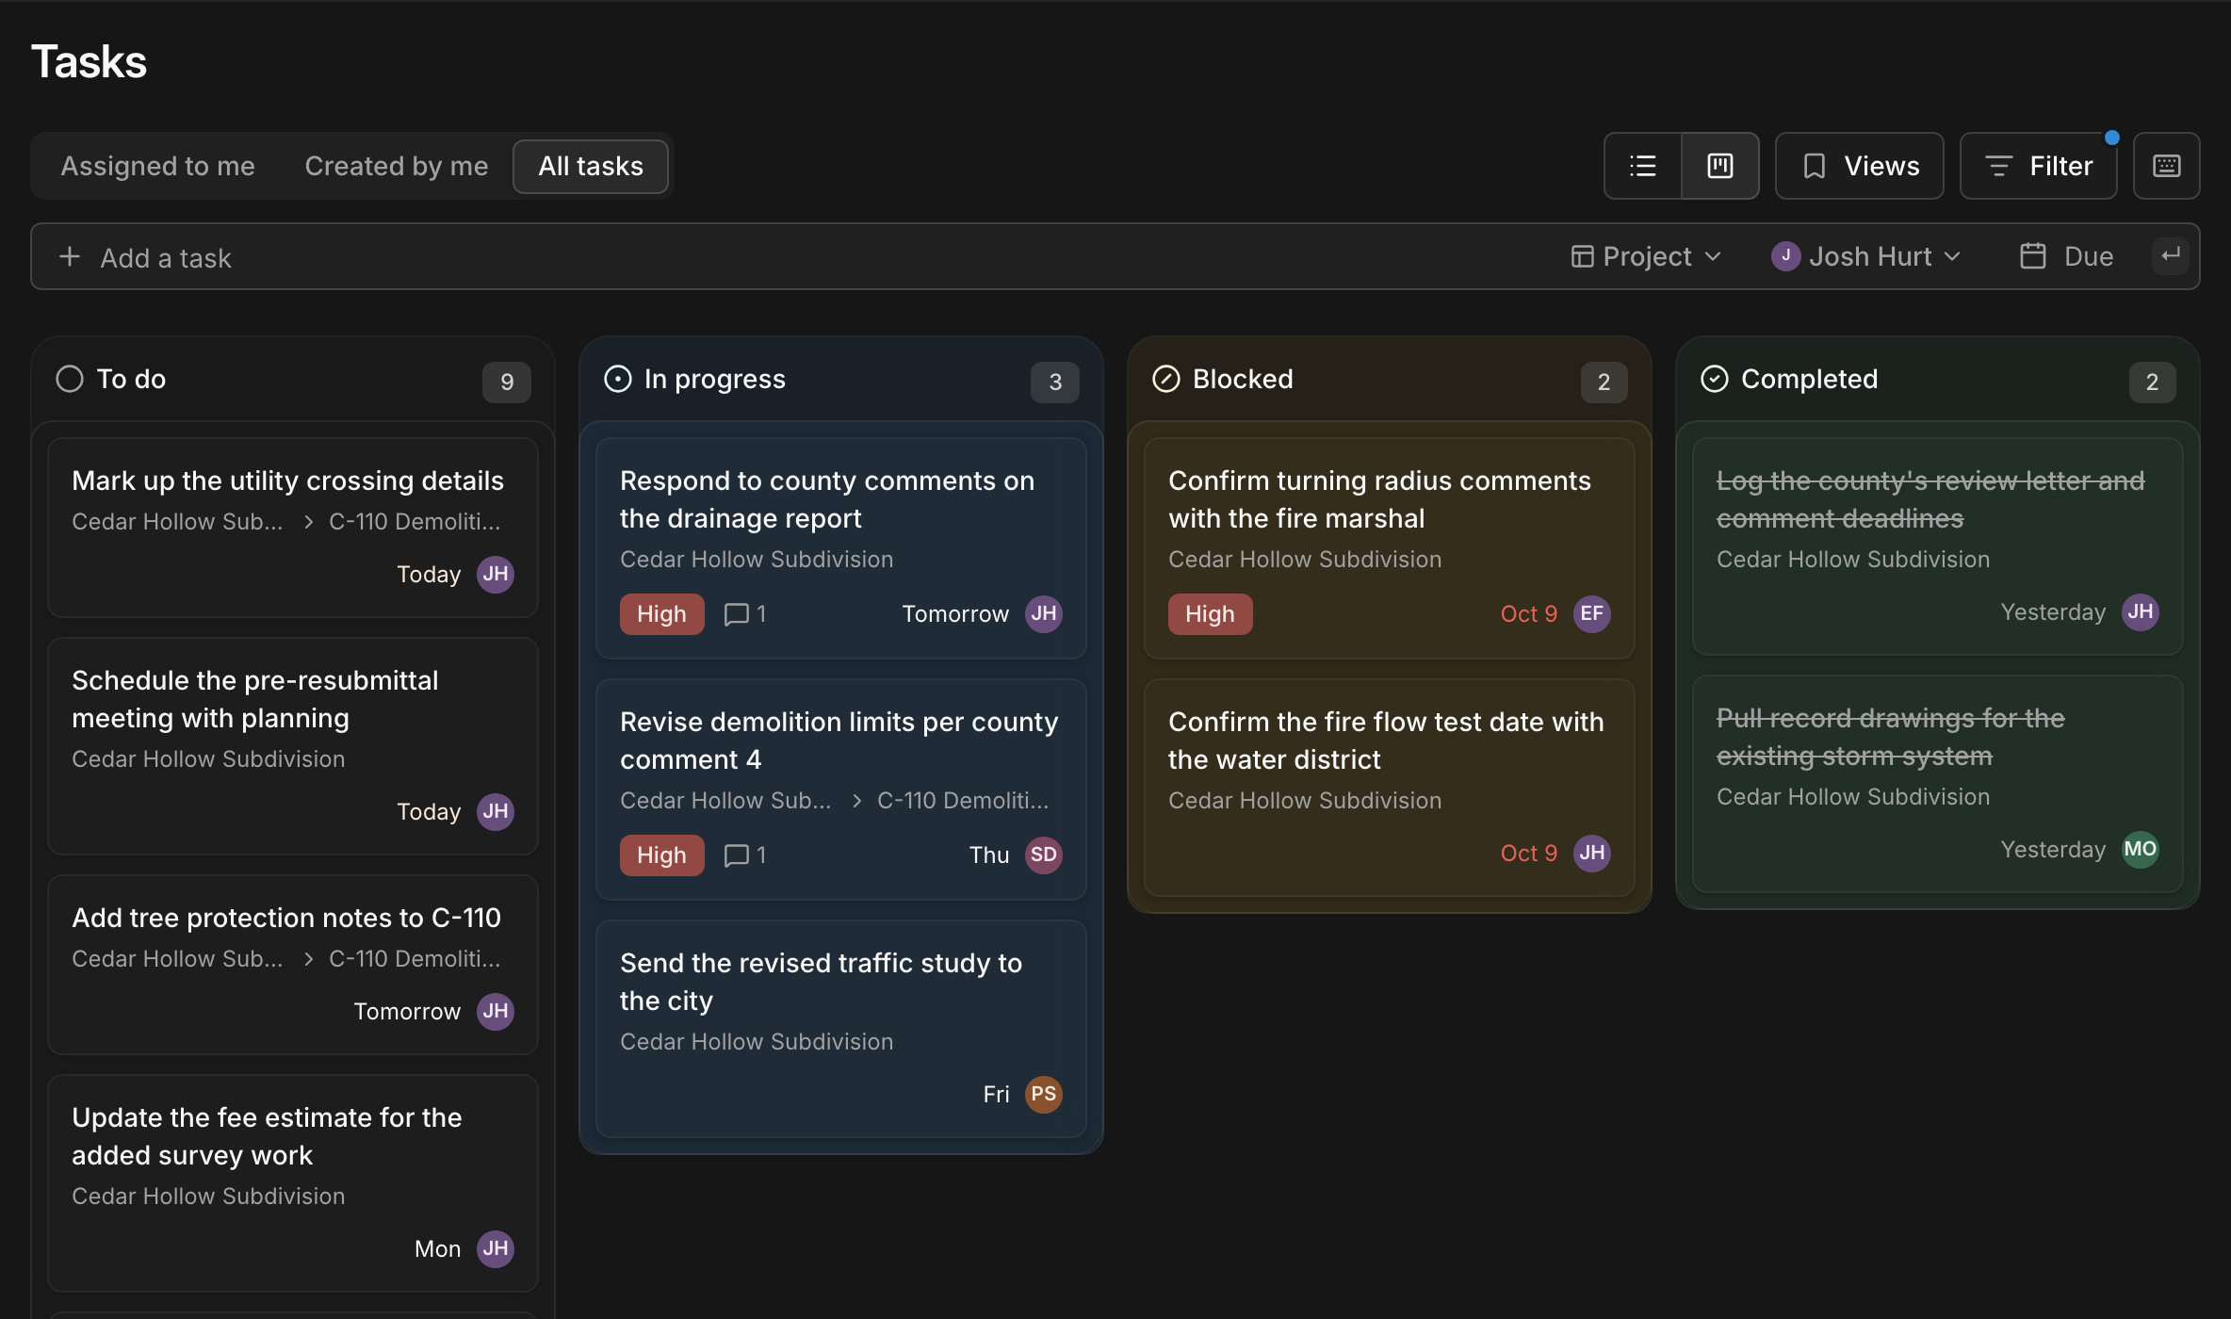Screen dimensions: 2231x1319
Task: Switch to list view layout
Action: coord(1643,166)
